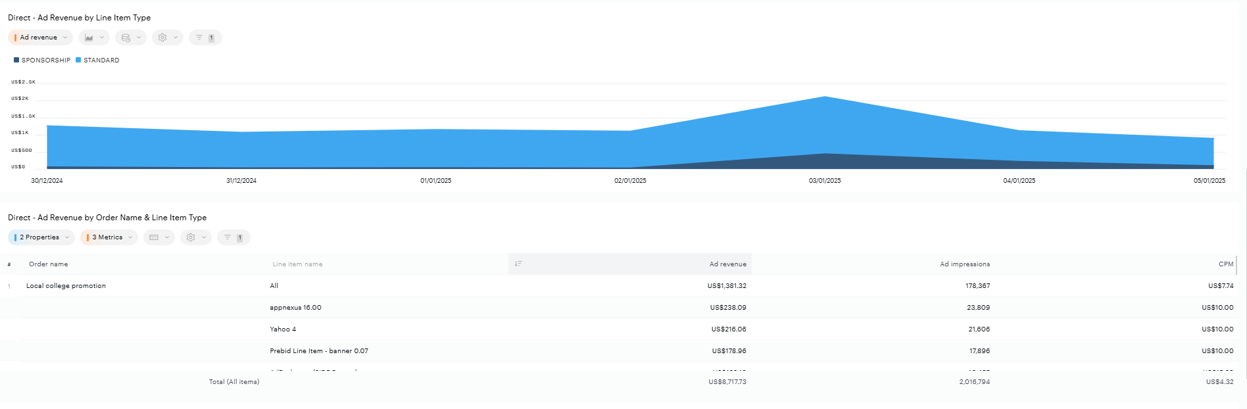Click the 03/01/2025 peak on the chart

(x=825, y=97)
